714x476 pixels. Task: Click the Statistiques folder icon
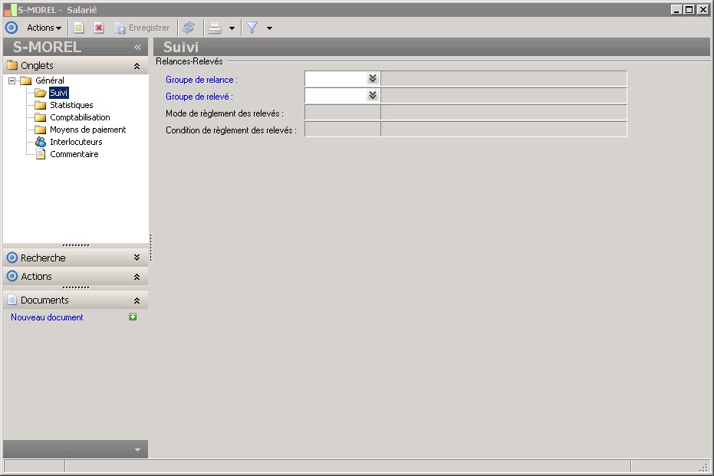click(41, 105)
